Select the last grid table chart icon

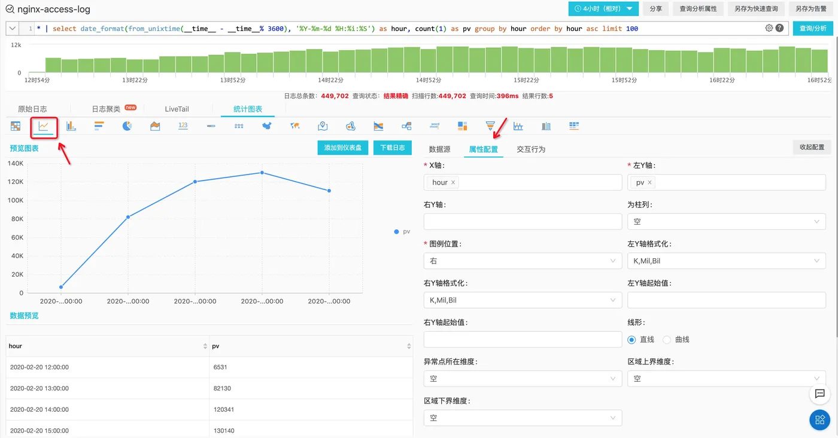click(x=574, y=126)
